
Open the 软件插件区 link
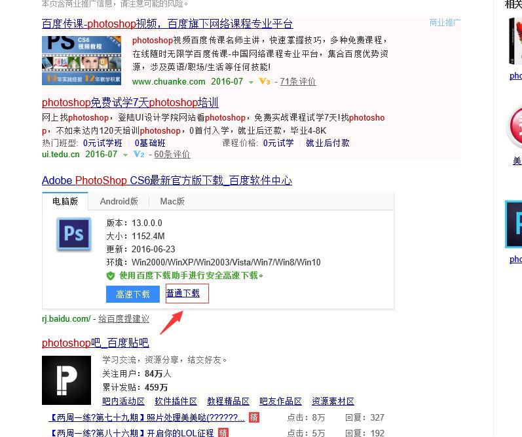[176, 402]
